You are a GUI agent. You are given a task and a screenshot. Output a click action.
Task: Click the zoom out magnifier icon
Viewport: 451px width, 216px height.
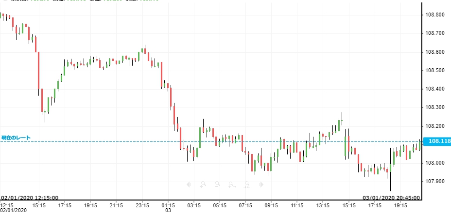pyautogui.click(x=218, y=184)
